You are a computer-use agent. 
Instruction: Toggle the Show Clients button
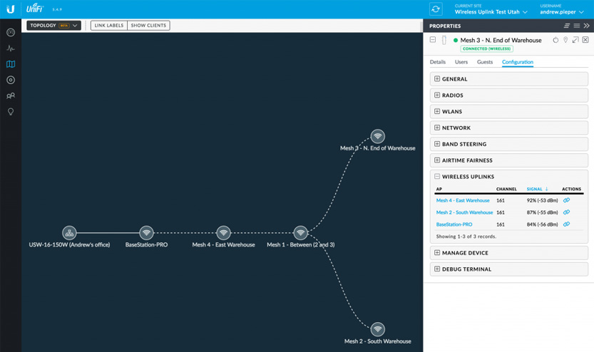tap(148, 26)
